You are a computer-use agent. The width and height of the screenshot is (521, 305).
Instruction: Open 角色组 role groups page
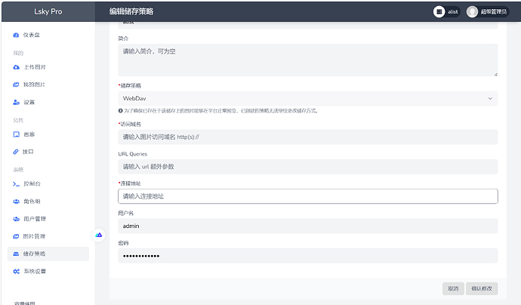point(48,202)
